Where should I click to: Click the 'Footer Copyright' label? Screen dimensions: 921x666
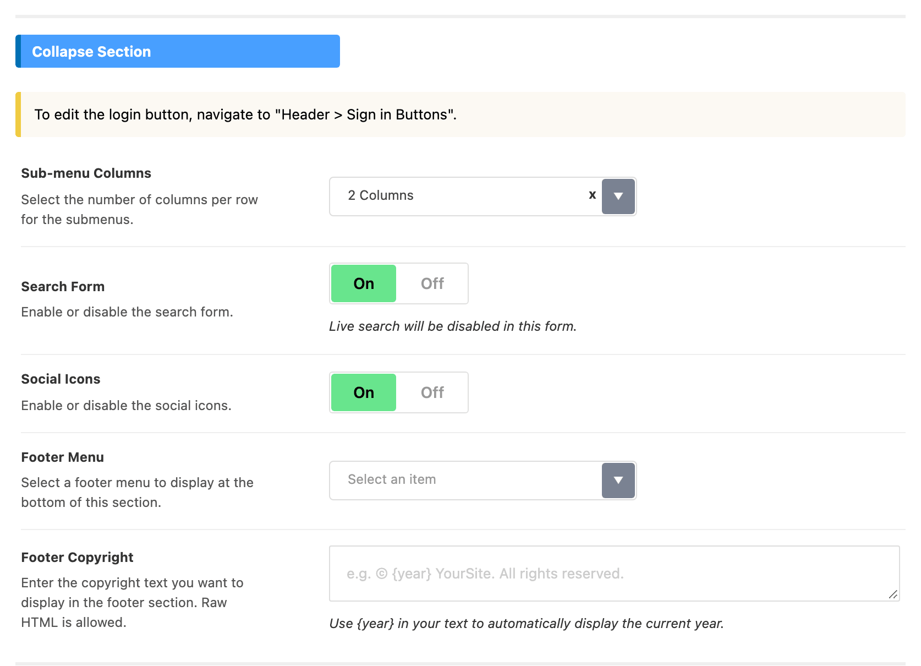[x=77, y=558]
